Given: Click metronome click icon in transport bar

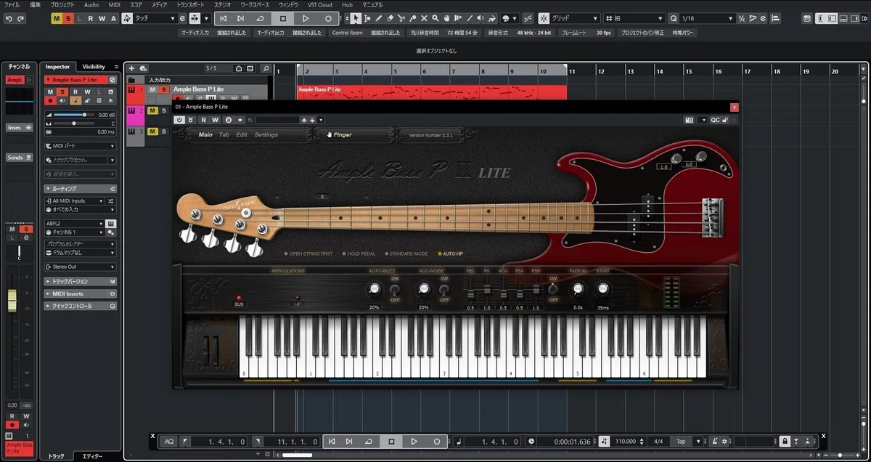Looking at the screenshot, I should [714, 441].
